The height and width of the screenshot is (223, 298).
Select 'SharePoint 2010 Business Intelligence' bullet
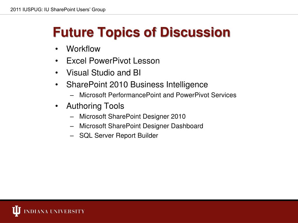click(137, 85)
